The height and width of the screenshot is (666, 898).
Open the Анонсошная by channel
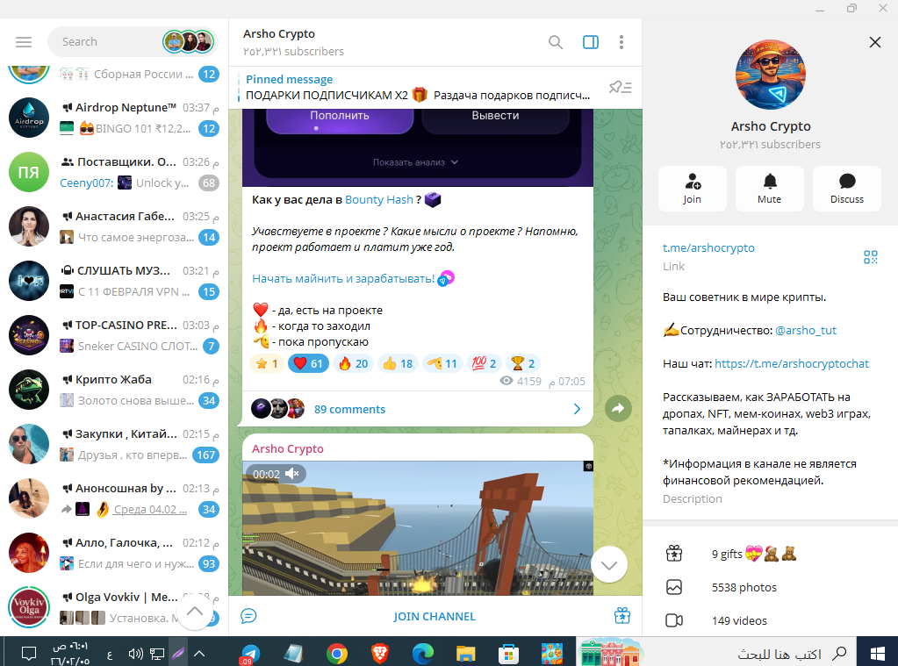click(x=114, y=498)
